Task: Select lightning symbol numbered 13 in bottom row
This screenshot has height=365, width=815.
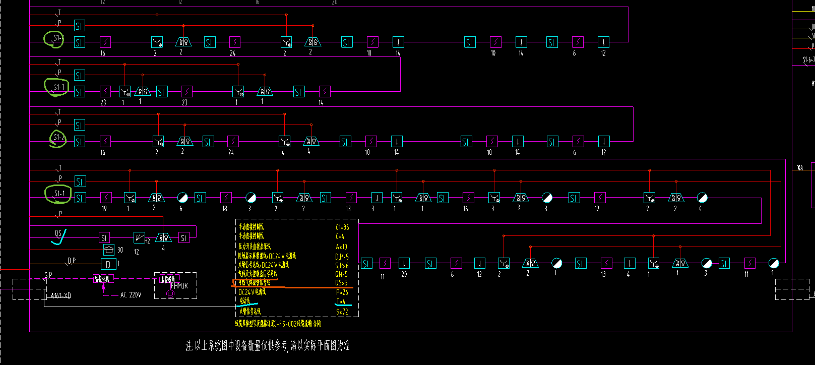Action: point(606,263)
